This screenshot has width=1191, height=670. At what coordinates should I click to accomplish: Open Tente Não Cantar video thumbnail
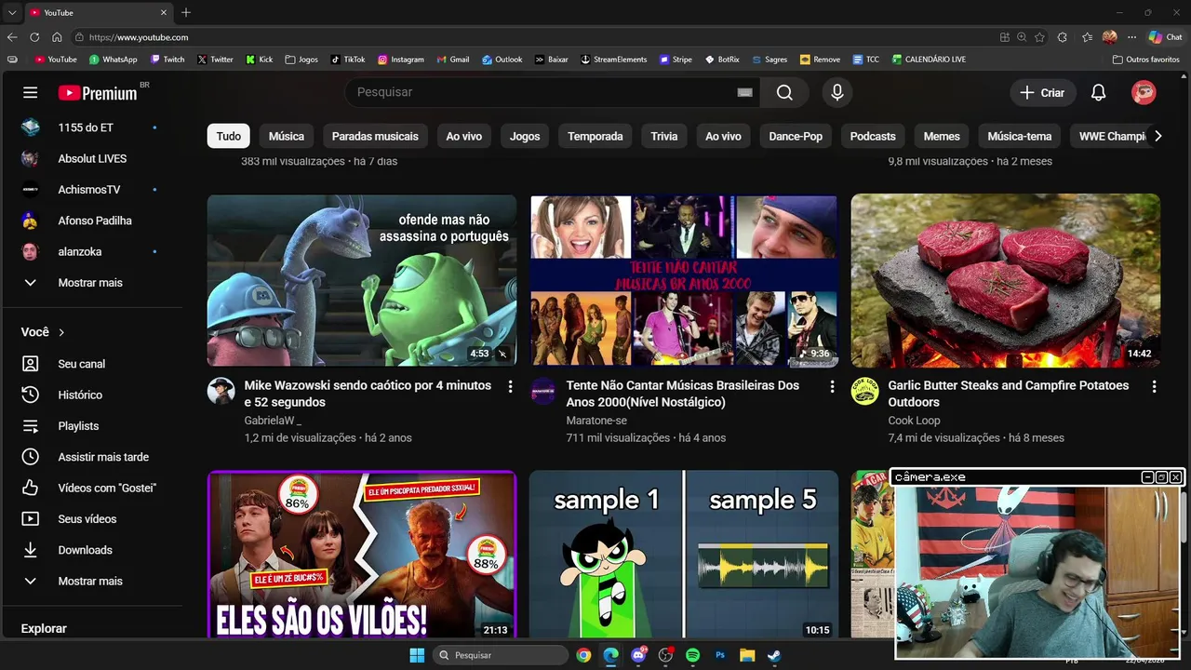(x=684, y=280)
